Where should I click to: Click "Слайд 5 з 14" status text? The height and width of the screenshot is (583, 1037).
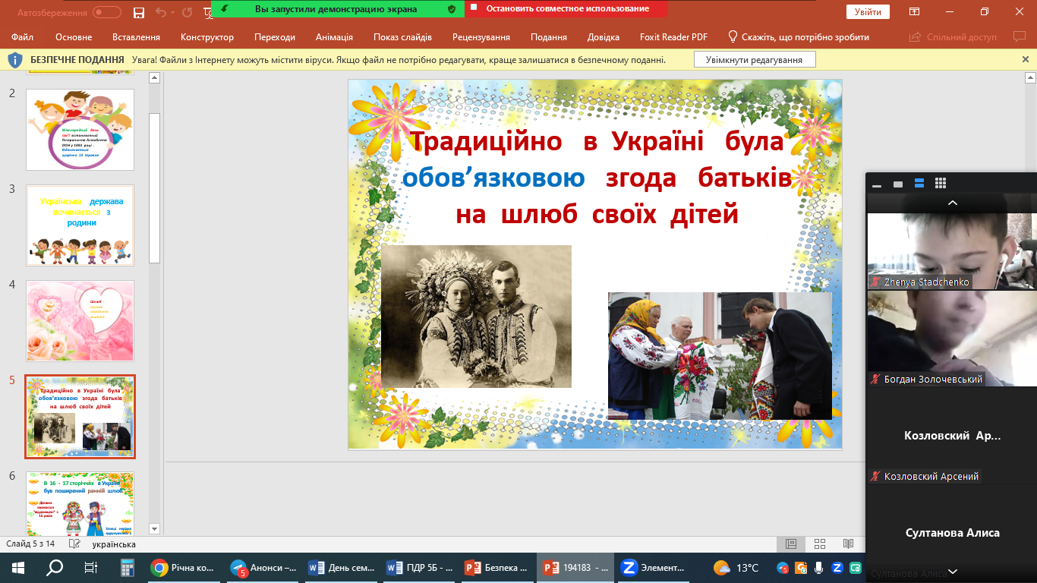[30, 544]
